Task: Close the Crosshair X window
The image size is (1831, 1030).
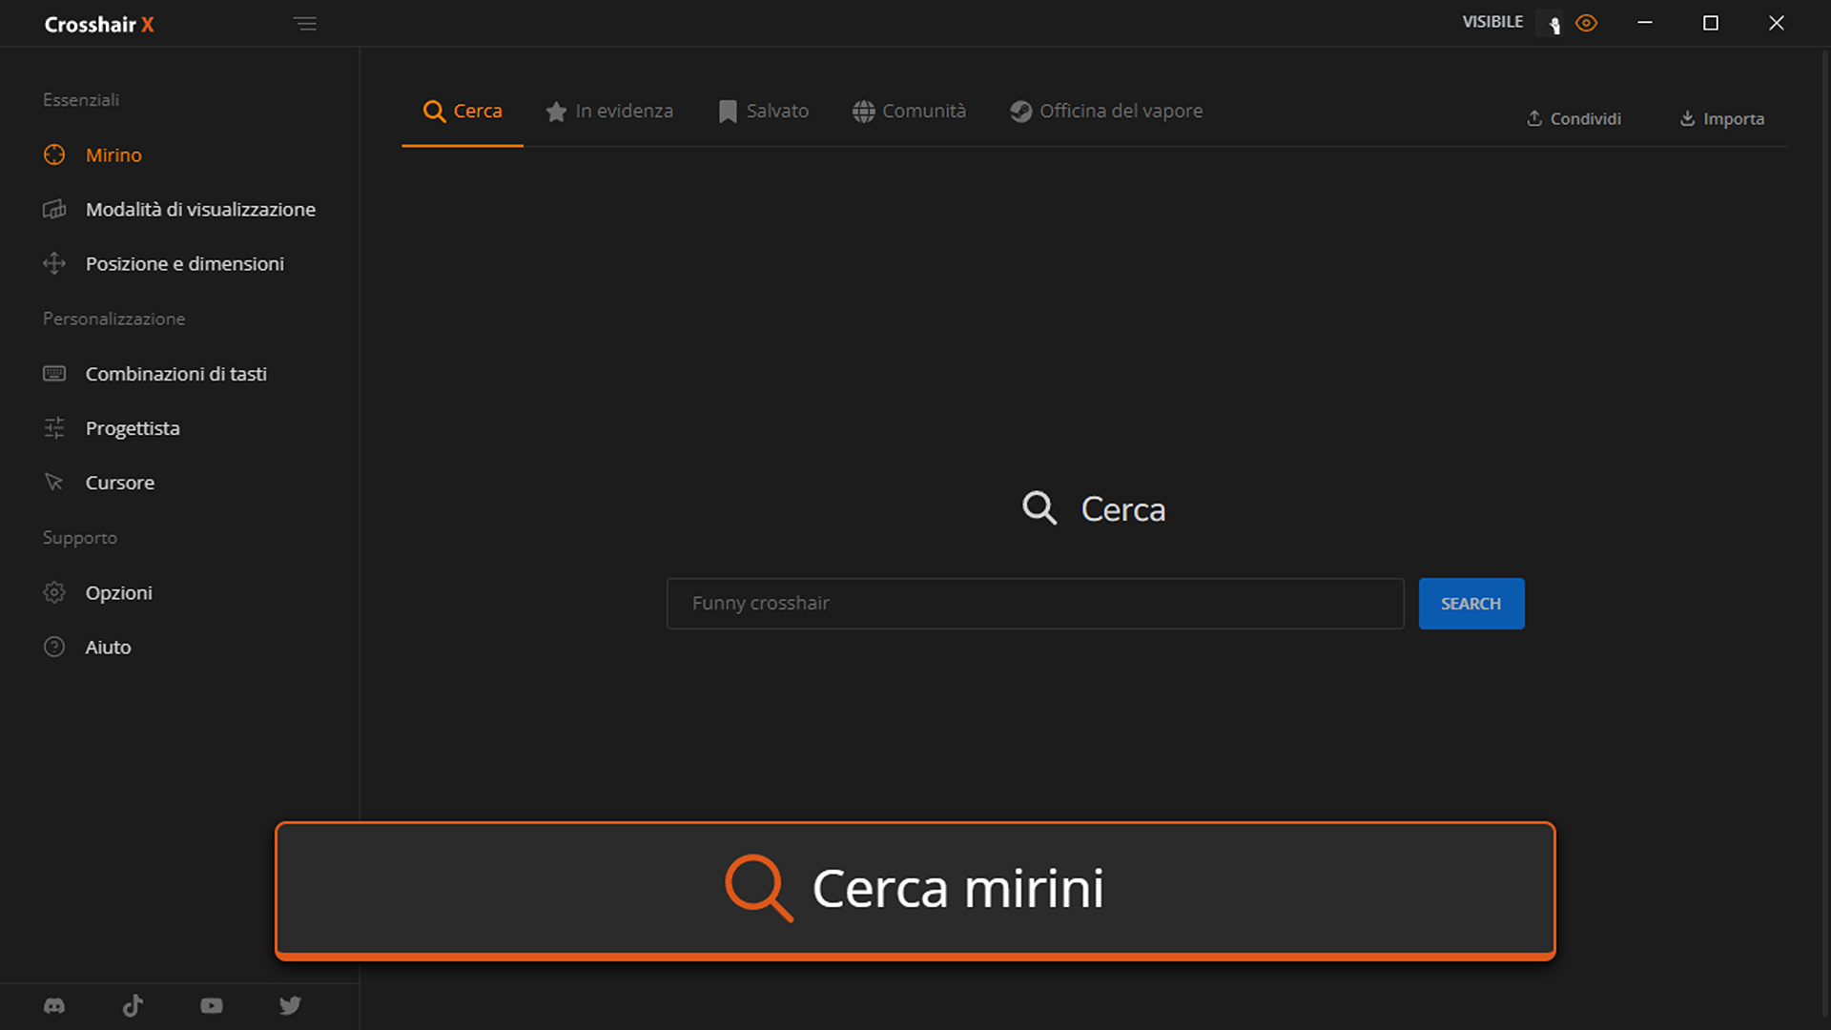Action: click(1776, 23)
